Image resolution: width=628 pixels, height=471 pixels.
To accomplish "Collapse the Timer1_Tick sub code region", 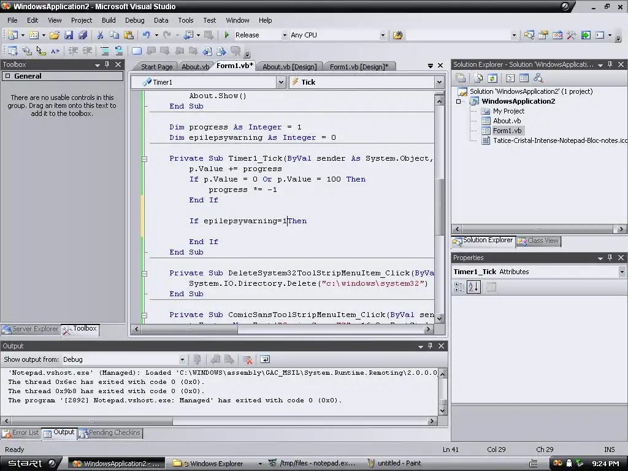I will [x=145, y=159].
